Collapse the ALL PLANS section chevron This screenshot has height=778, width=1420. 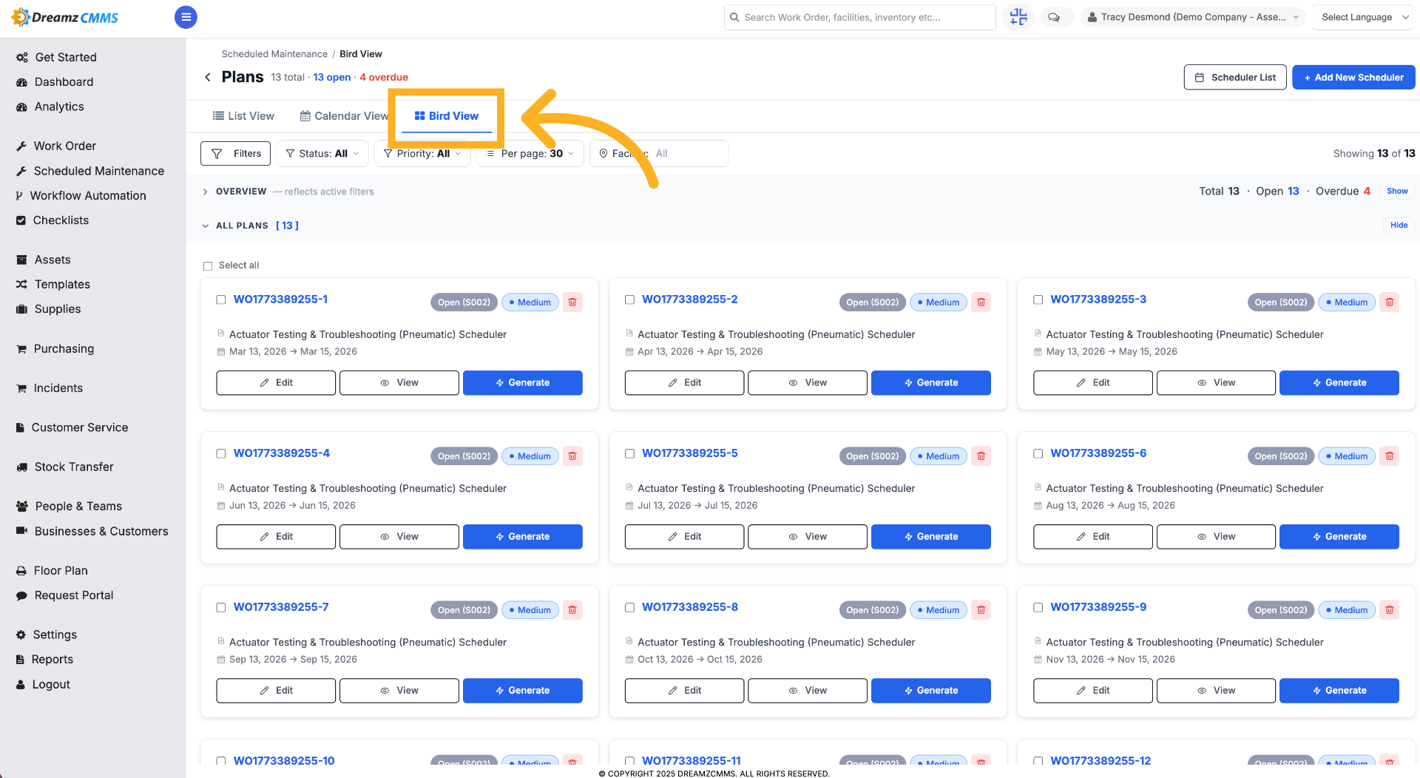coord(206,226)
